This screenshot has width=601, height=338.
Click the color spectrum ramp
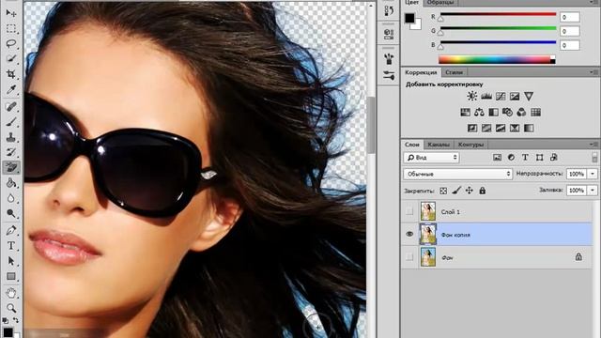point(497,60)
